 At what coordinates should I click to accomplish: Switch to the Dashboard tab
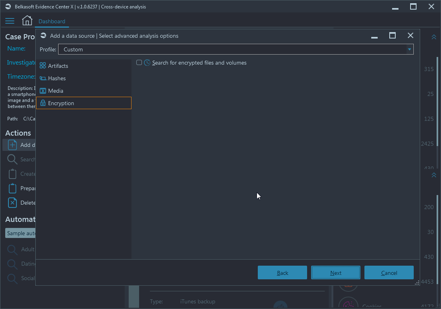point(52,21)
